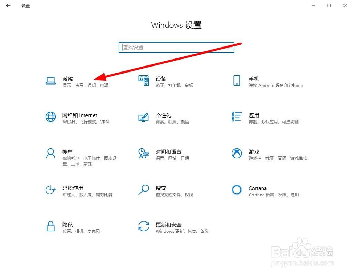Open Cortana settings category title
The image size is (353, 275).
(x=258, y=188)
